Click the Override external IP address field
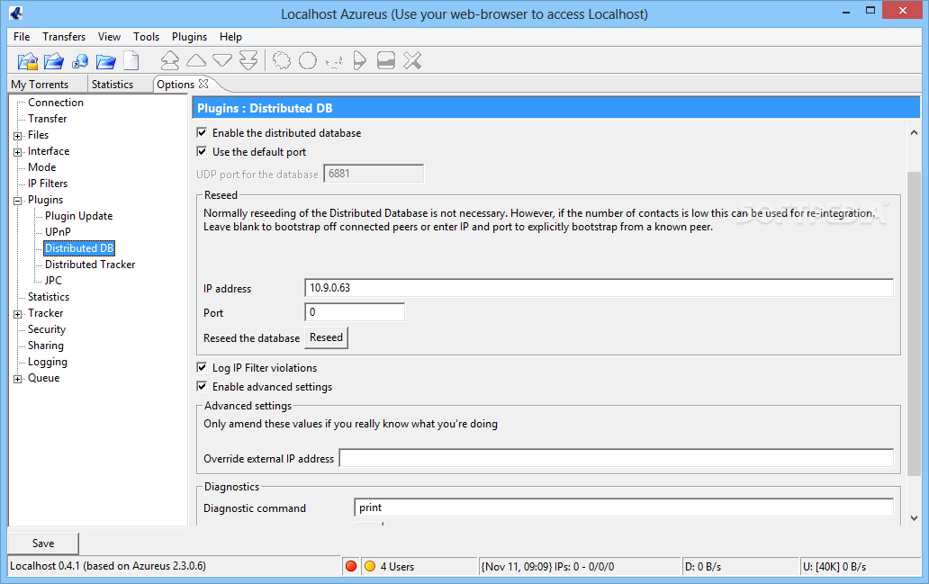This screenshot has width=929, height=584. [616, 458]
